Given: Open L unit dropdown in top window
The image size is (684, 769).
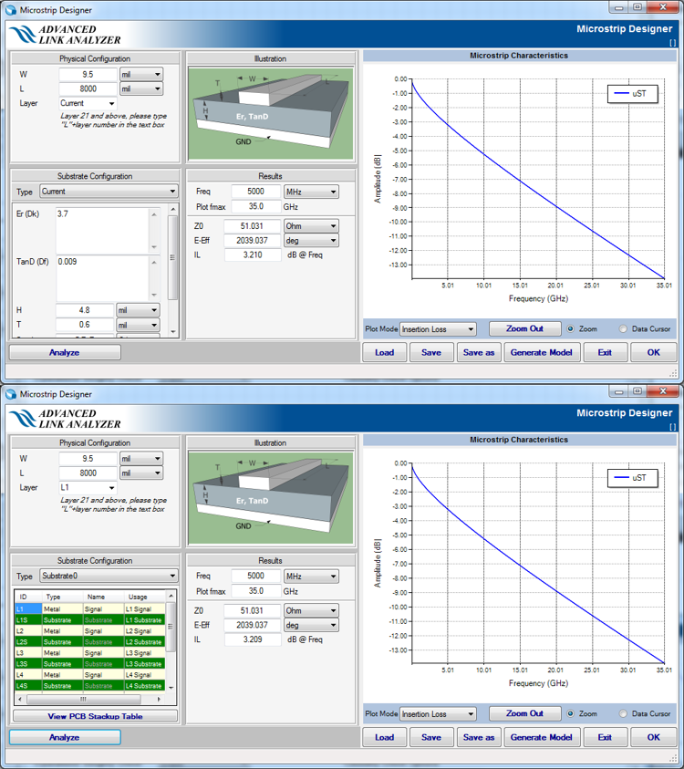Looking at the screenshot, I should coord(141,88).
